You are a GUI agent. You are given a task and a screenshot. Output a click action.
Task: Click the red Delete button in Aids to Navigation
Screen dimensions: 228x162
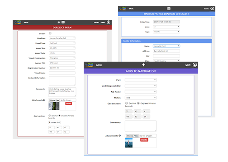(x=144, y=140)
